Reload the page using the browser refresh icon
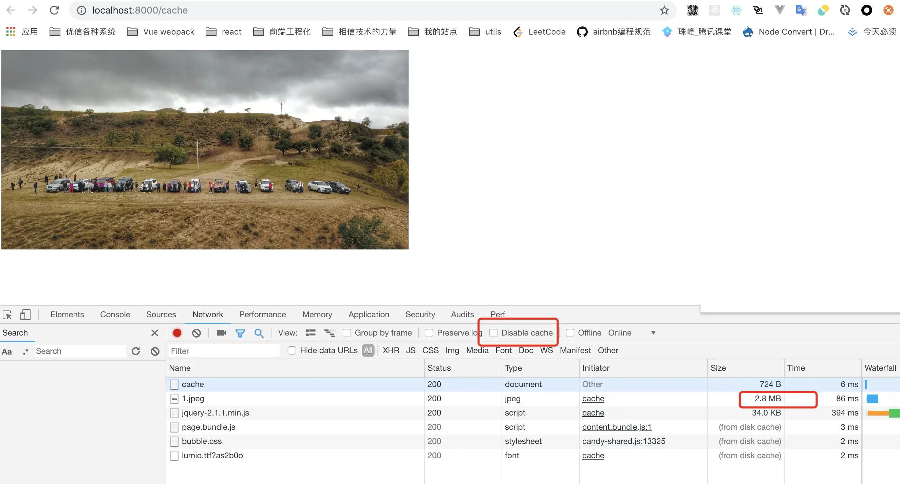 (54, 11)
